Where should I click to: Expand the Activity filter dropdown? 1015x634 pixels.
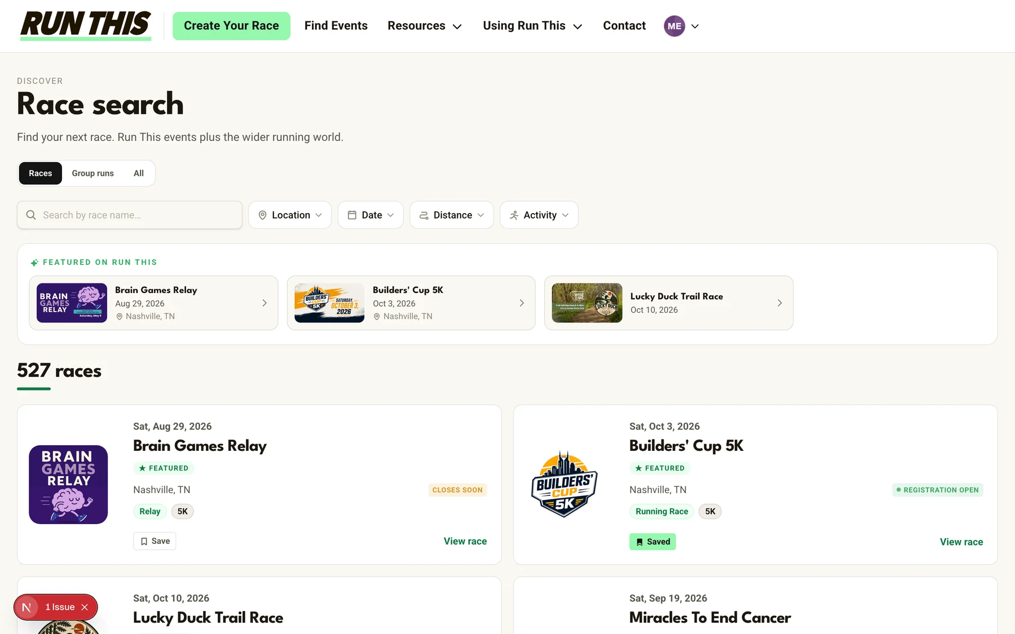coord(539,215)
